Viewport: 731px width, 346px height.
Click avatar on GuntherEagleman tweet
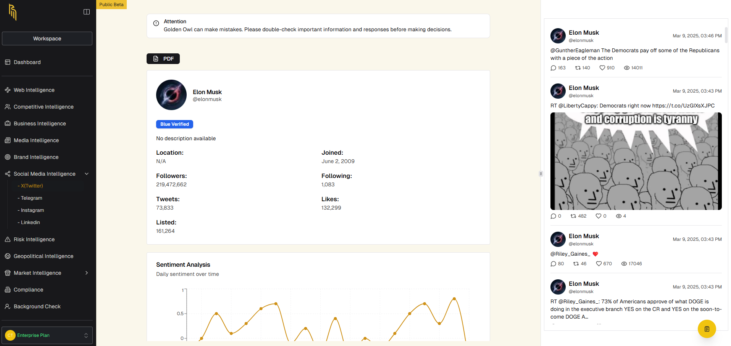pos(558,36)
